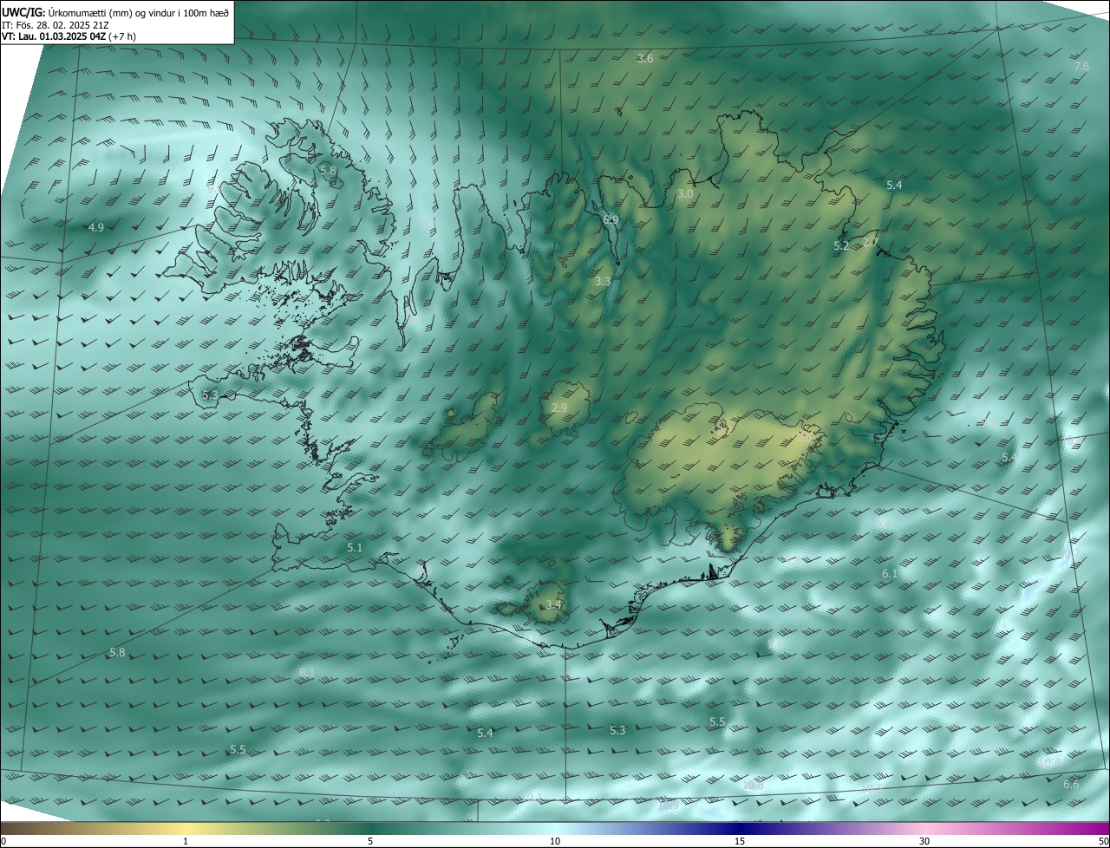Click the 1 tick on the color scale
Screen dimensions: 1110x848
186,841
